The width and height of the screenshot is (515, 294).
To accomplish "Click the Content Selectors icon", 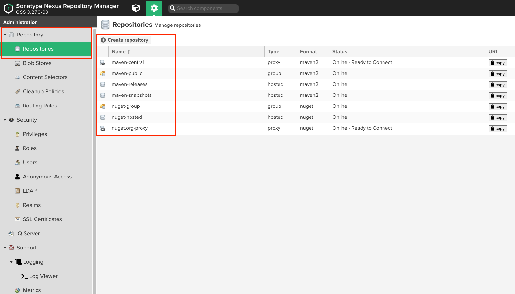I will tap(17, 77).
